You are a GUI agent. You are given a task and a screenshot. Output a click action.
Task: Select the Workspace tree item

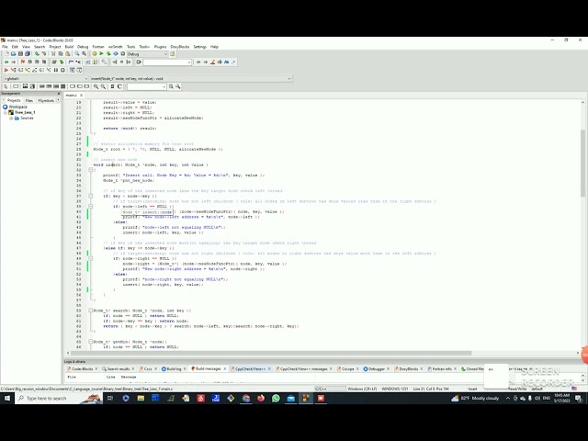[17, 107]
